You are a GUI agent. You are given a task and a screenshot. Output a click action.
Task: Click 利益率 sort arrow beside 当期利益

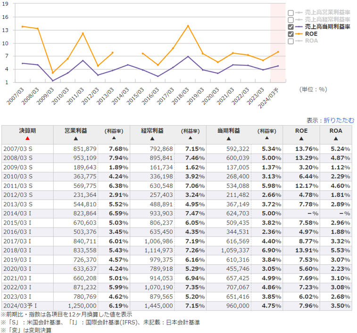click(266, 138)
